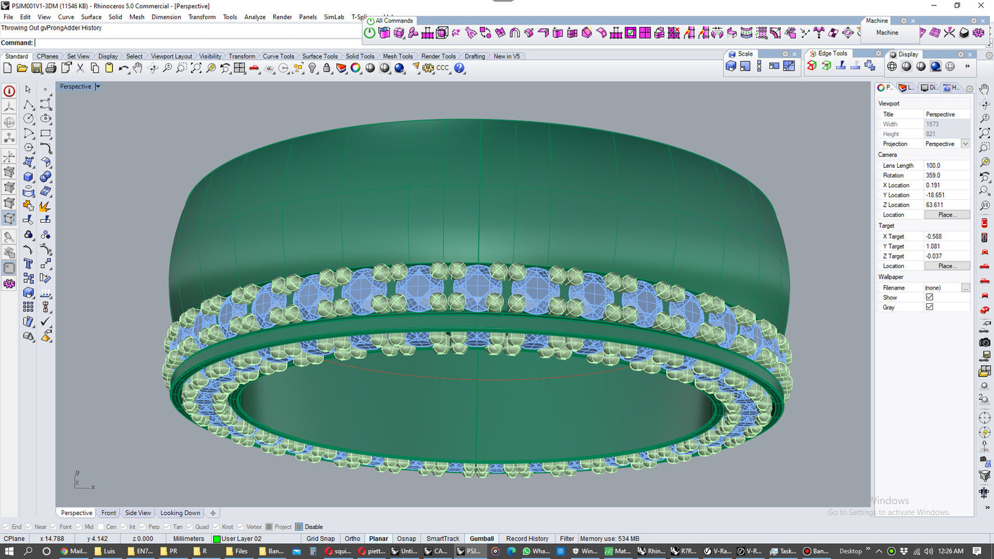Select the Text object tool
994x559 pixels.
click(x=28, y=263)
